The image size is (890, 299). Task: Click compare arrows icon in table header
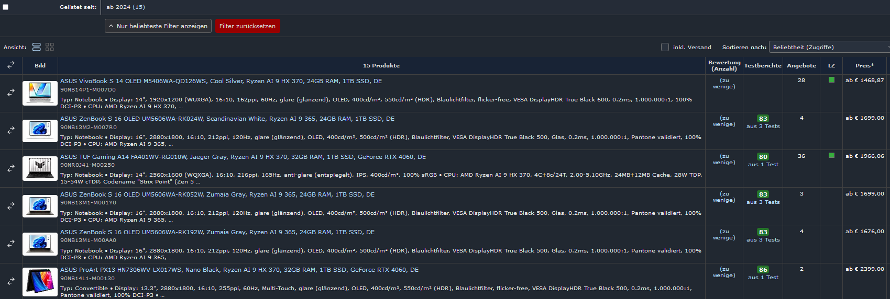11,65
